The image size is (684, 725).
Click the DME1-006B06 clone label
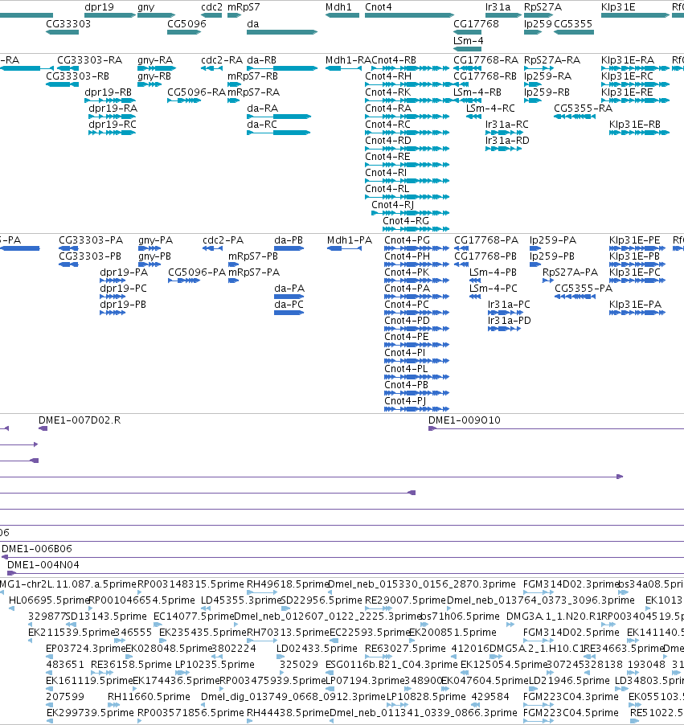click(37, 549)
